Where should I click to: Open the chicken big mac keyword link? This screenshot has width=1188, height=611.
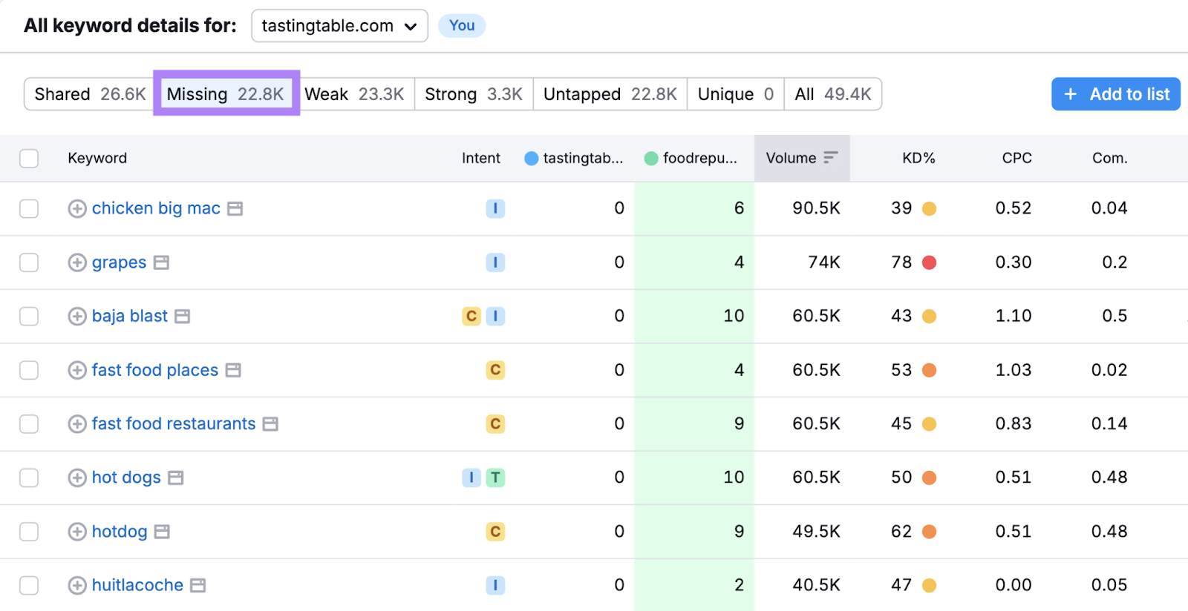click(156, 208)
